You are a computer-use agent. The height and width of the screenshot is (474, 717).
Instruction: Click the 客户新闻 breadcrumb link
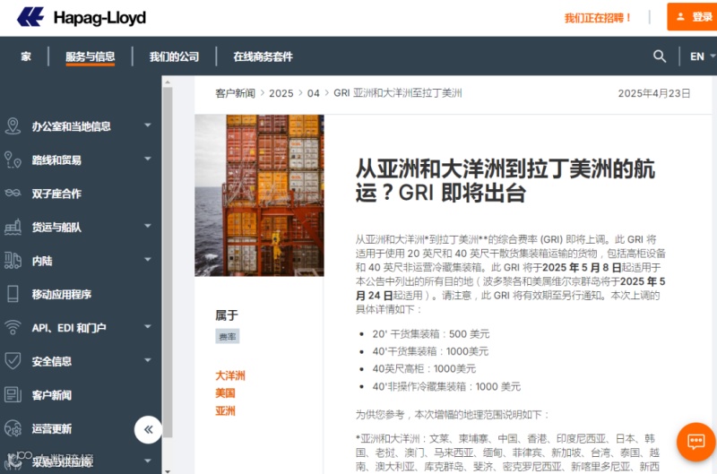point(235,93)
